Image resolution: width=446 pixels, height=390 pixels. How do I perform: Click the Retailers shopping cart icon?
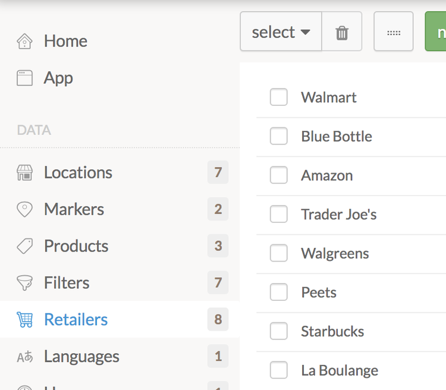(24, 319)
